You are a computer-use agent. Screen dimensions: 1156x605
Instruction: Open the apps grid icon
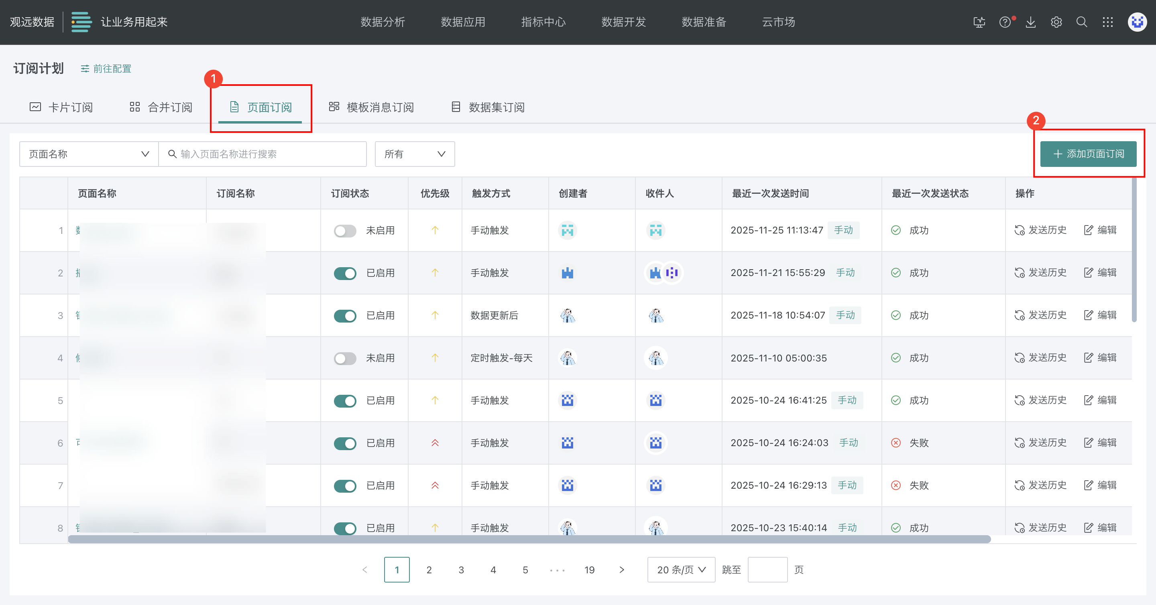tap(1107, 22)
